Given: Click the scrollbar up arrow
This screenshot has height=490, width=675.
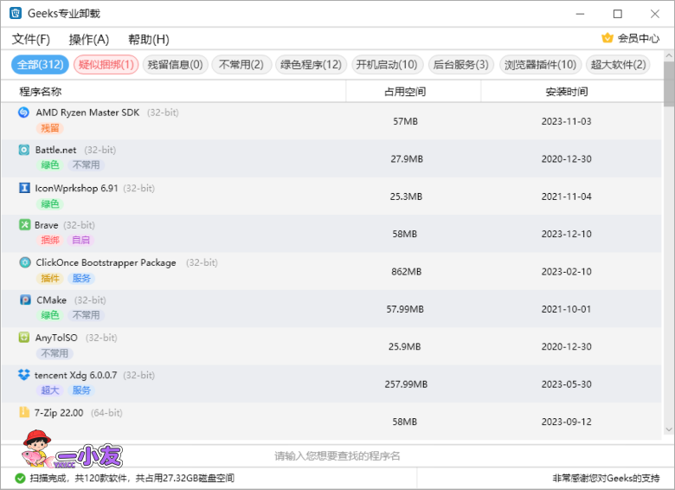Looking at the screenshot, I should pos(669,55).
